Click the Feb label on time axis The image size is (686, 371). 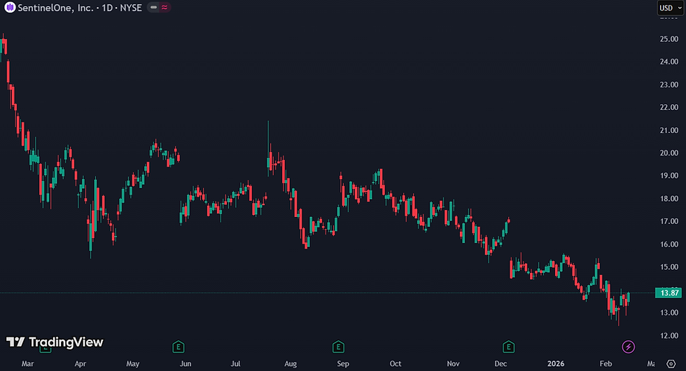[x=605, y=363]
